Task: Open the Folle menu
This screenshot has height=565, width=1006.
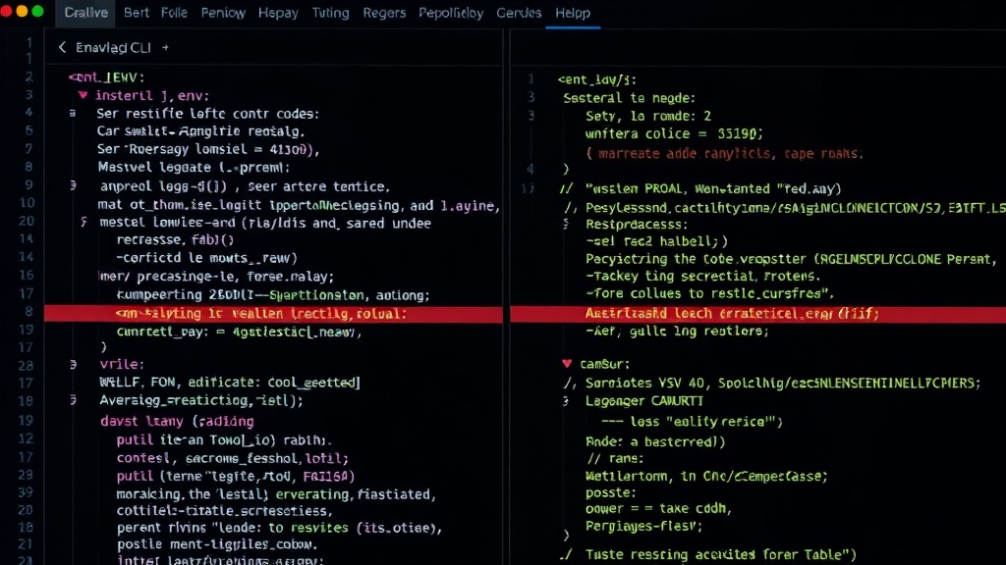Action: point(174,13)
